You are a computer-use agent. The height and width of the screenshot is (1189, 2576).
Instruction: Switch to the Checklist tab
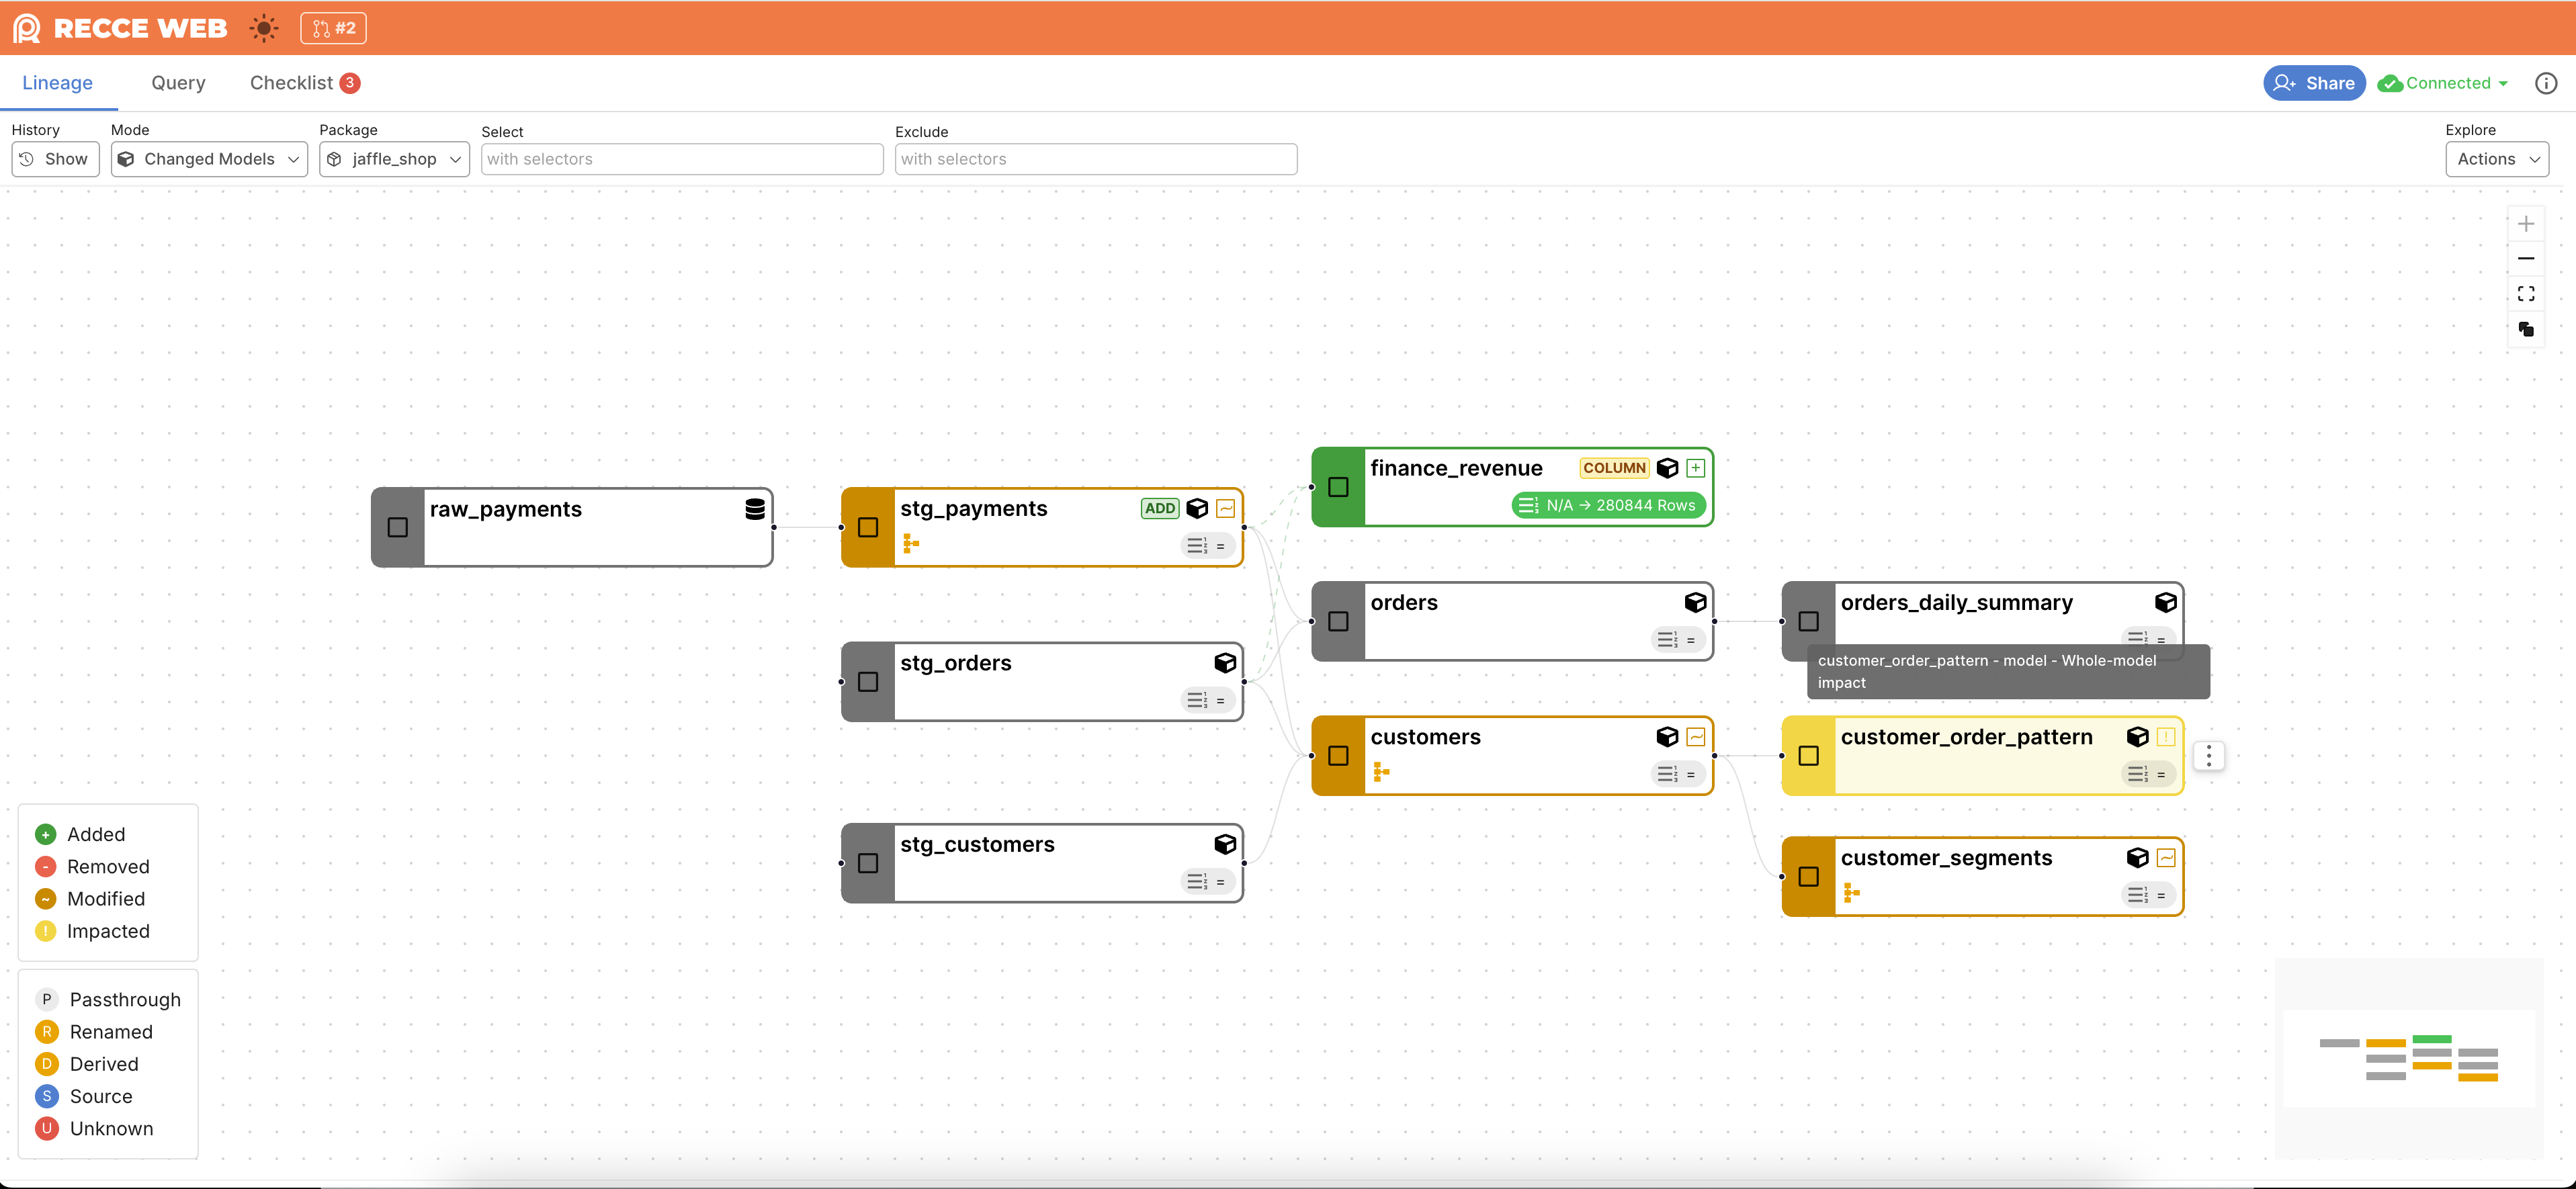[304, 83]
